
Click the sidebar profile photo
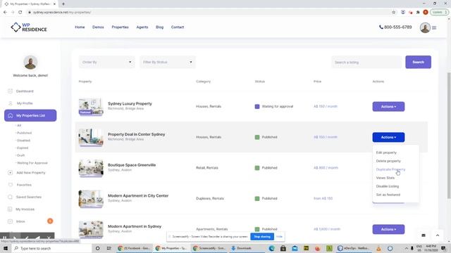(30, 63)
